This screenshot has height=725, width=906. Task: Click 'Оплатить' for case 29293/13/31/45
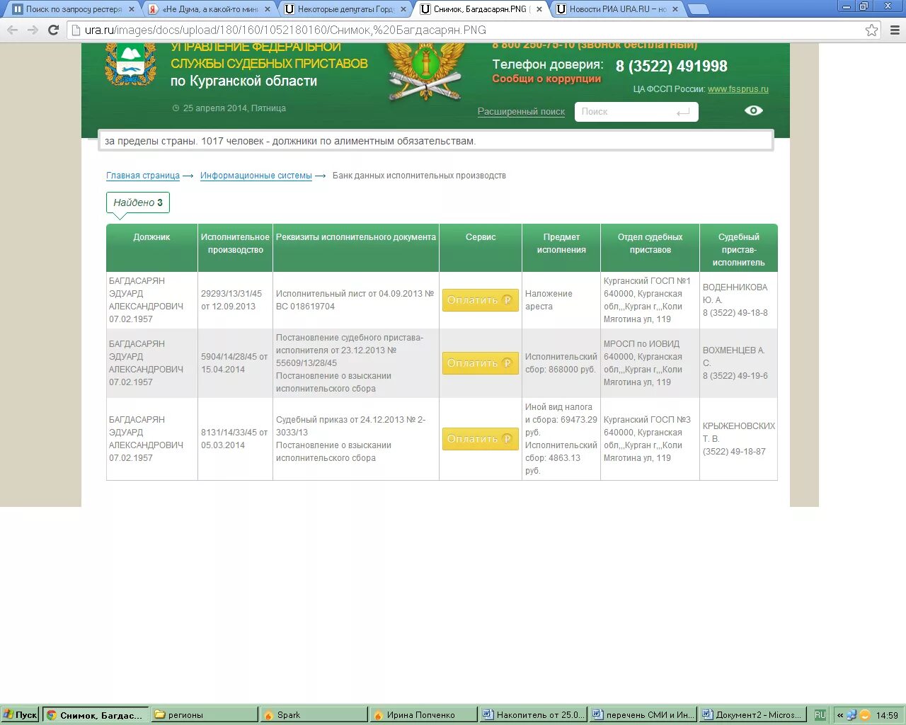(x=481, y=300)
